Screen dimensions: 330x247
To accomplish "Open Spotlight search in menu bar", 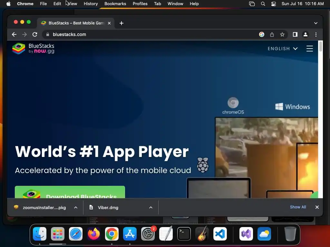I will [x=263, y=4].
